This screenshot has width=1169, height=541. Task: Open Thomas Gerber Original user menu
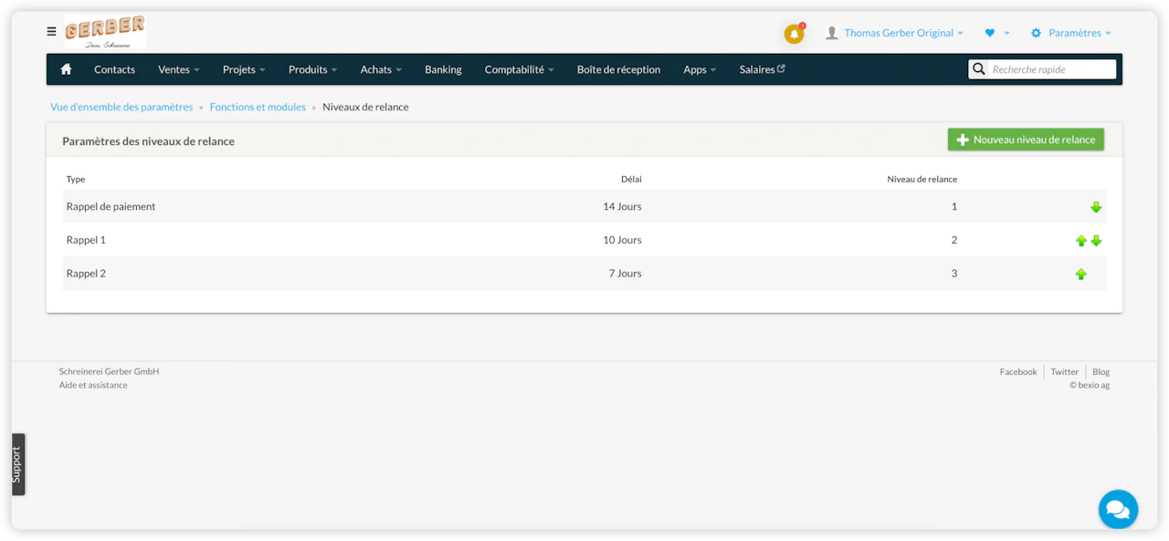coord(898,33)
